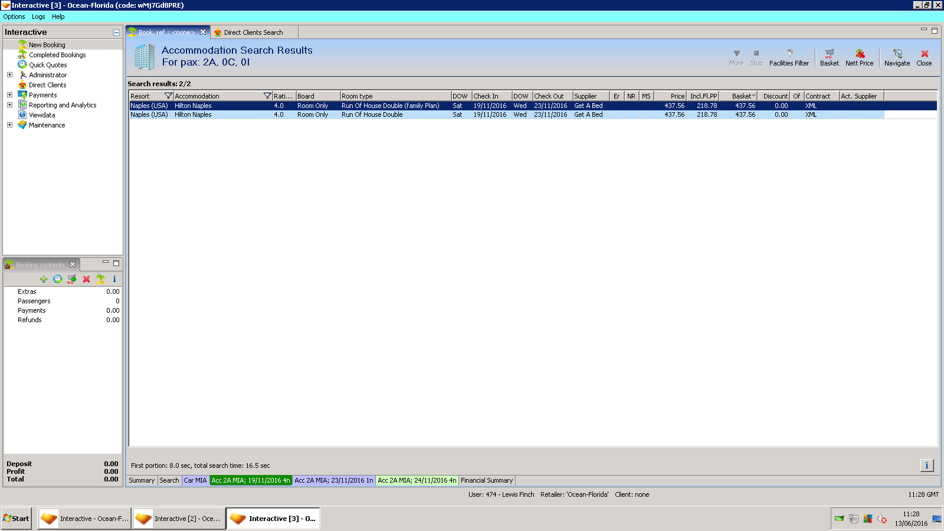Screen dimensions: 944x531
Task: Click the red X delete icon in Booking contents
Action: pos(86,279)
